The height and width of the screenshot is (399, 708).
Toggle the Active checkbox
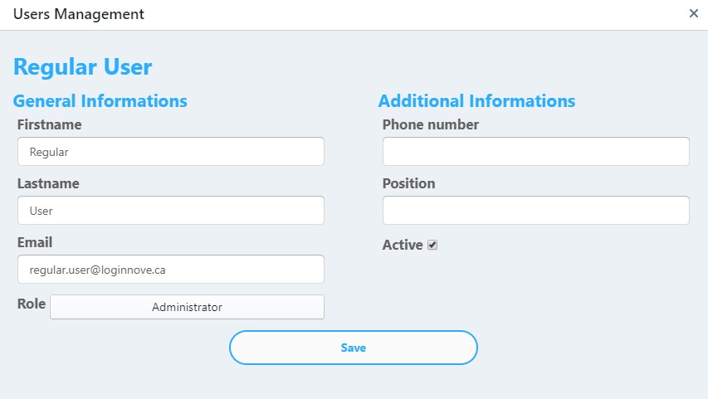(432, 246)
